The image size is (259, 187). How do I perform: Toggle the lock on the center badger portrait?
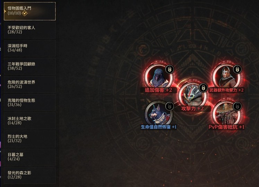coord(203,88)
